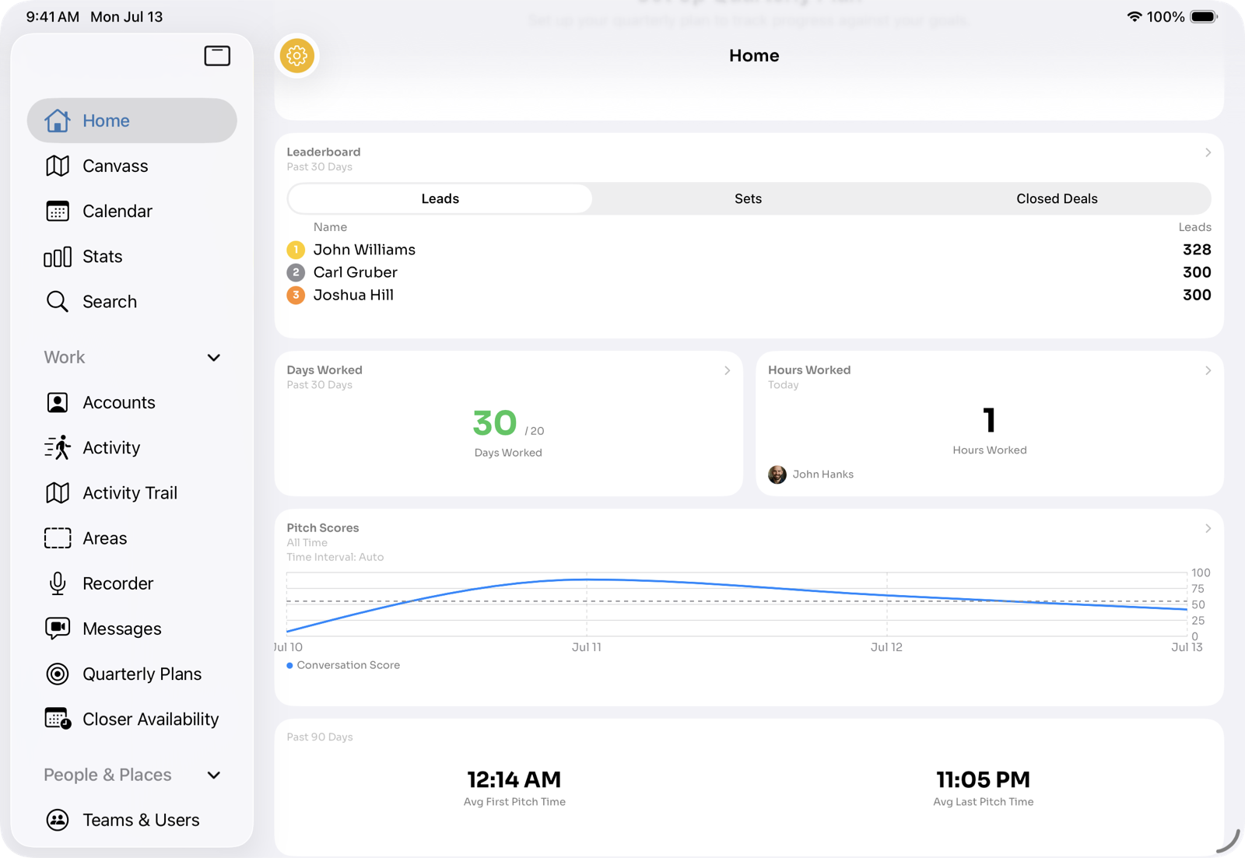Click the orange rank 3 badge
The width and height of the screenshot is (1245, 858).
(296, 295)
